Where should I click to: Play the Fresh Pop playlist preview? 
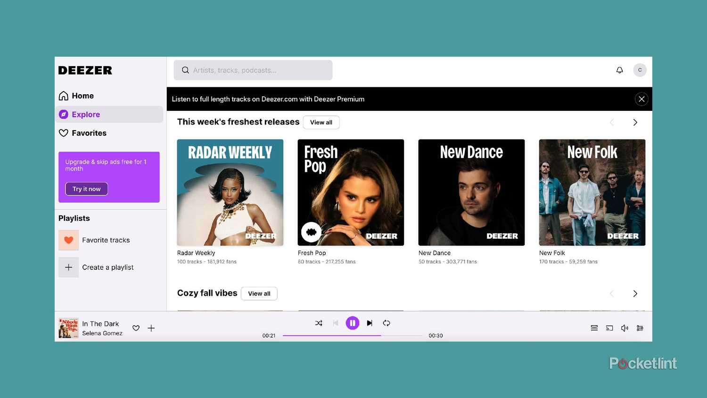[x=311, y=232]
